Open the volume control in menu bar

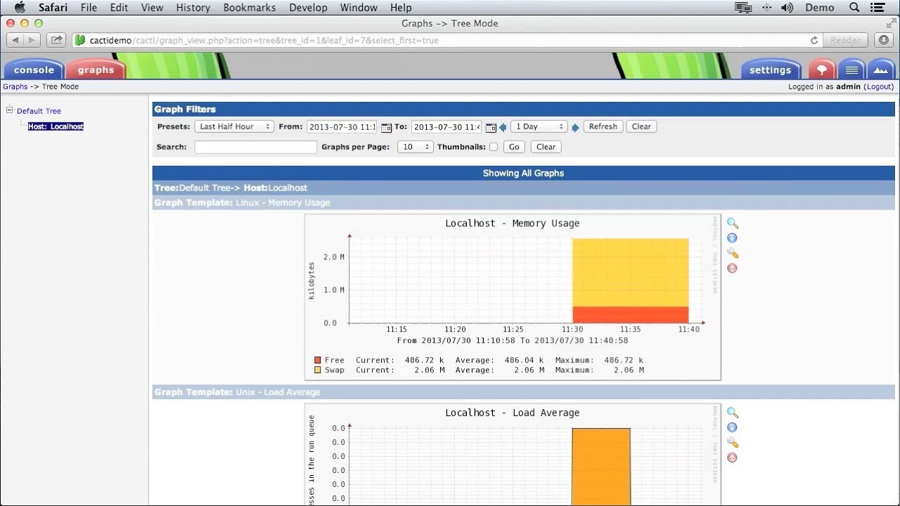point(787,8)
